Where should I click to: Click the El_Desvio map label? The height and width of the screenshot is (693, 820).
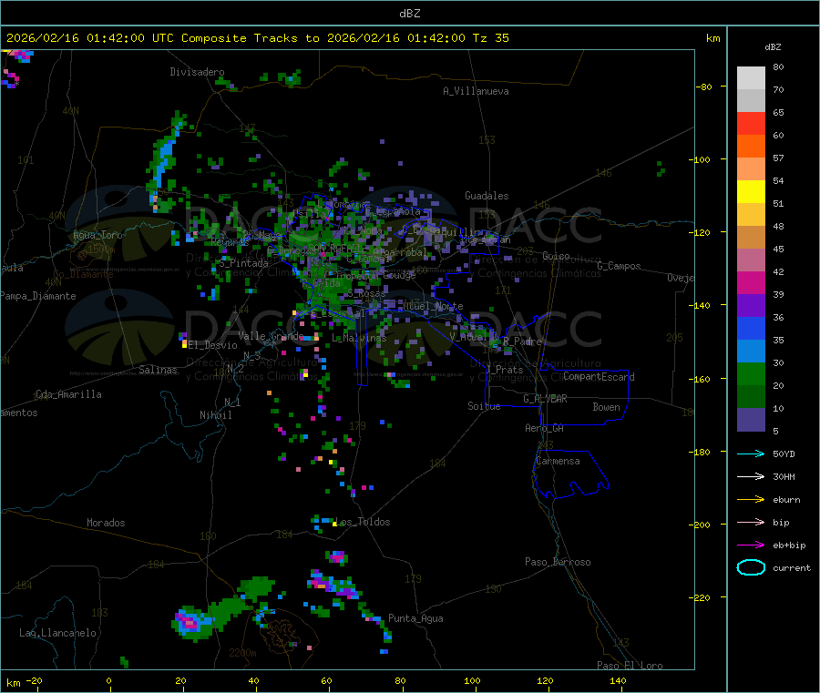point(213,345)
